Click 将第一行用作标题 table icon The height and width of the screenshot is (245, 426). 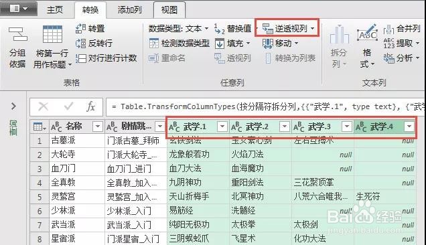pyautogui.click(x=52, y=34)
